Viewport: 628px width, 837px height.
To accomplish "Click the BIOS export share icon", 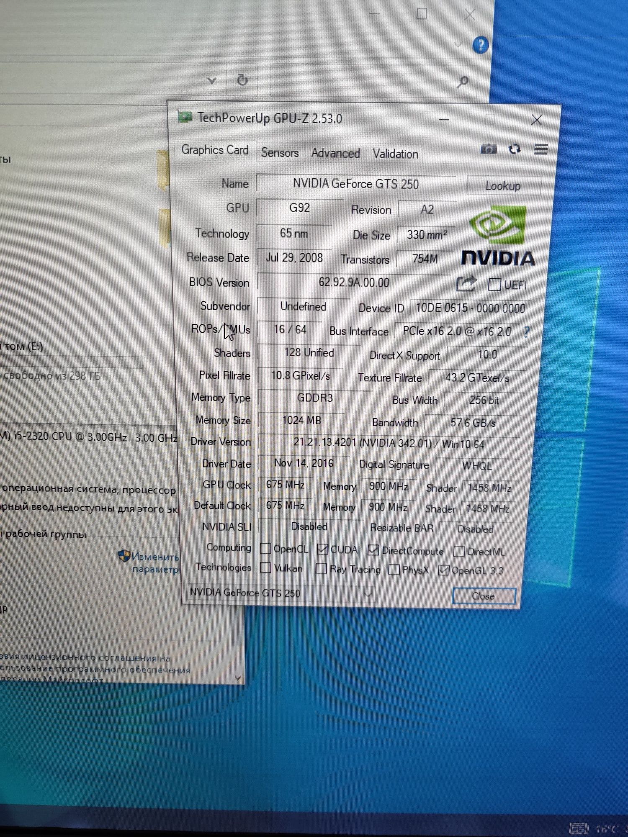I will click(x=466, y=284).
